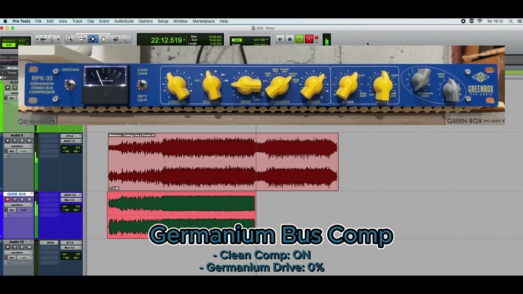This screenshot has width=523, height=294.
Task: Click the clip gain 0 dB badge
Action: (x=114, y=188)
